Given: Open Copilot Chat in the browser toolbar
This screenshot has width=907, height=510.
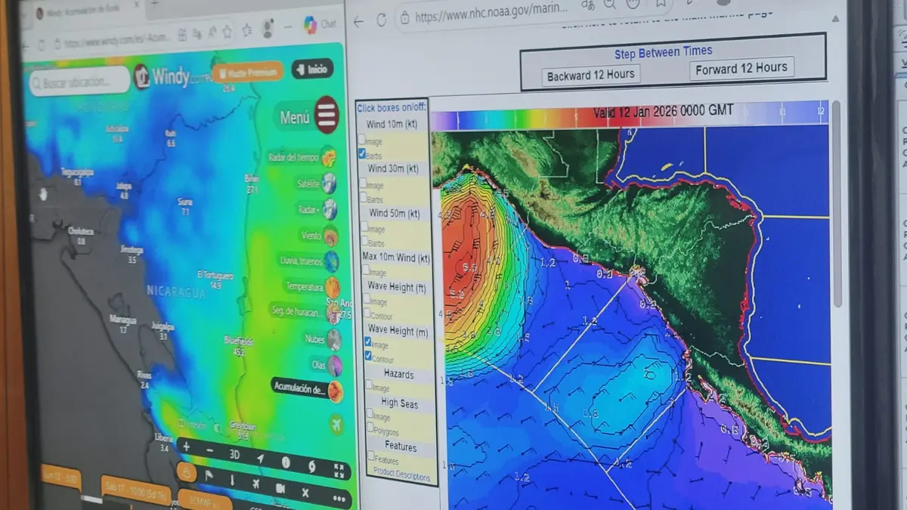Looking at the screenshot, I should [x=320, y=25].
